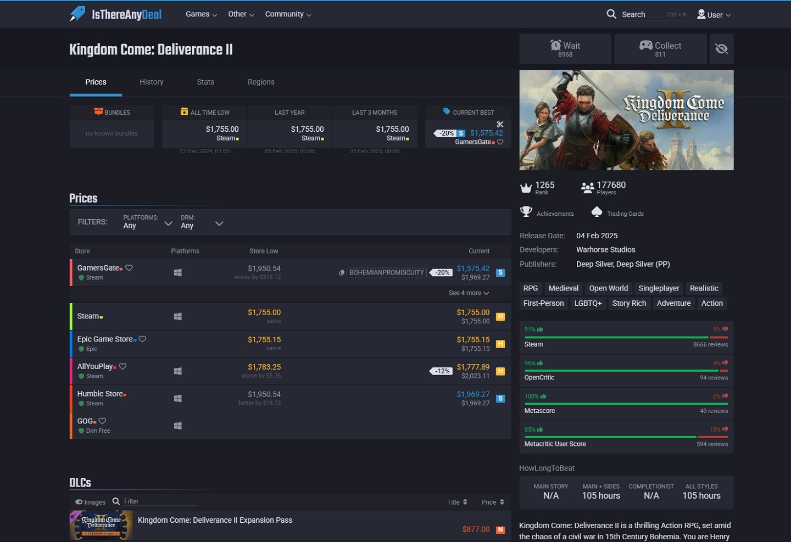Click the scissors voucher icon in Current Best

pos(500,124)
